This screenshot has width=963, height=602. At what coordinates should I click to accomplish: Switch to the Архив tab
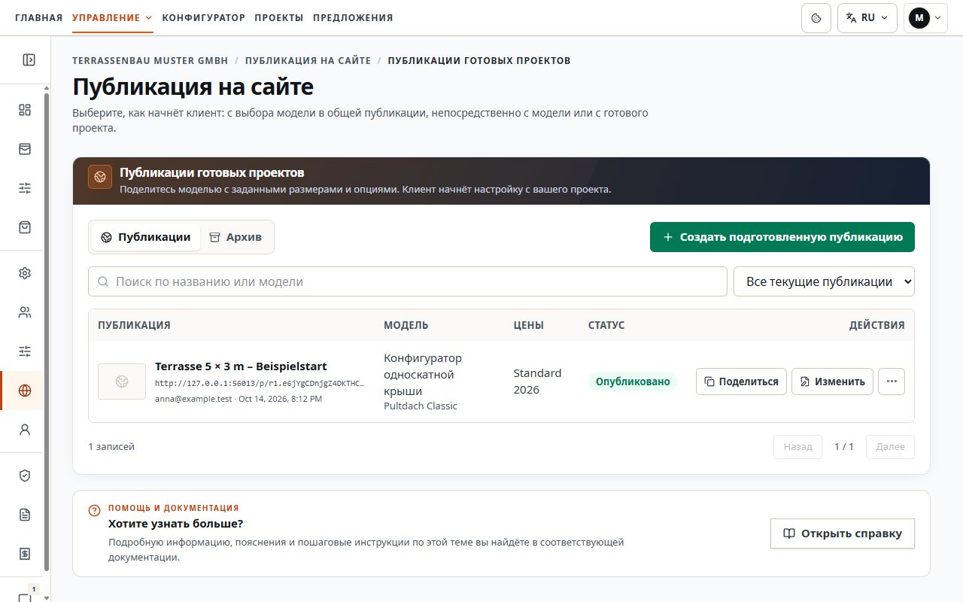click(235, 237)
